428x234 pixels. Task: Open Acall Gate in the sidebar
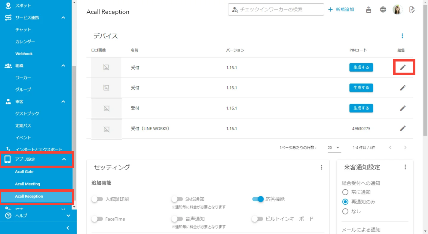click(24, 172)
